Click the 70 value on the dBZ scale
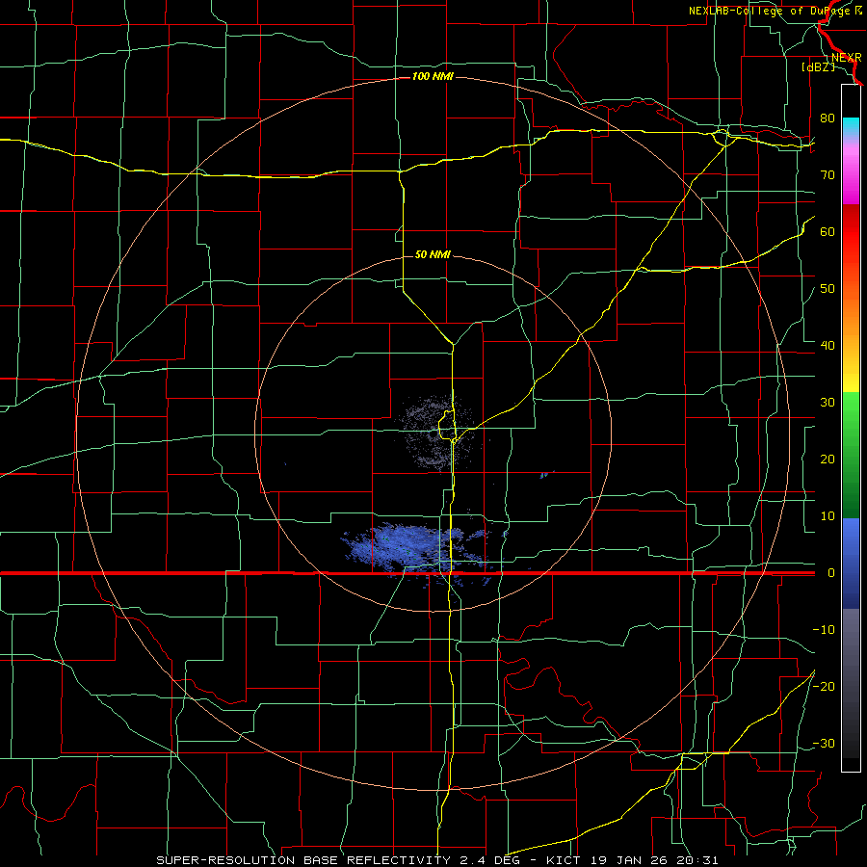The image size is (867, 867). [x=828, y=174]
